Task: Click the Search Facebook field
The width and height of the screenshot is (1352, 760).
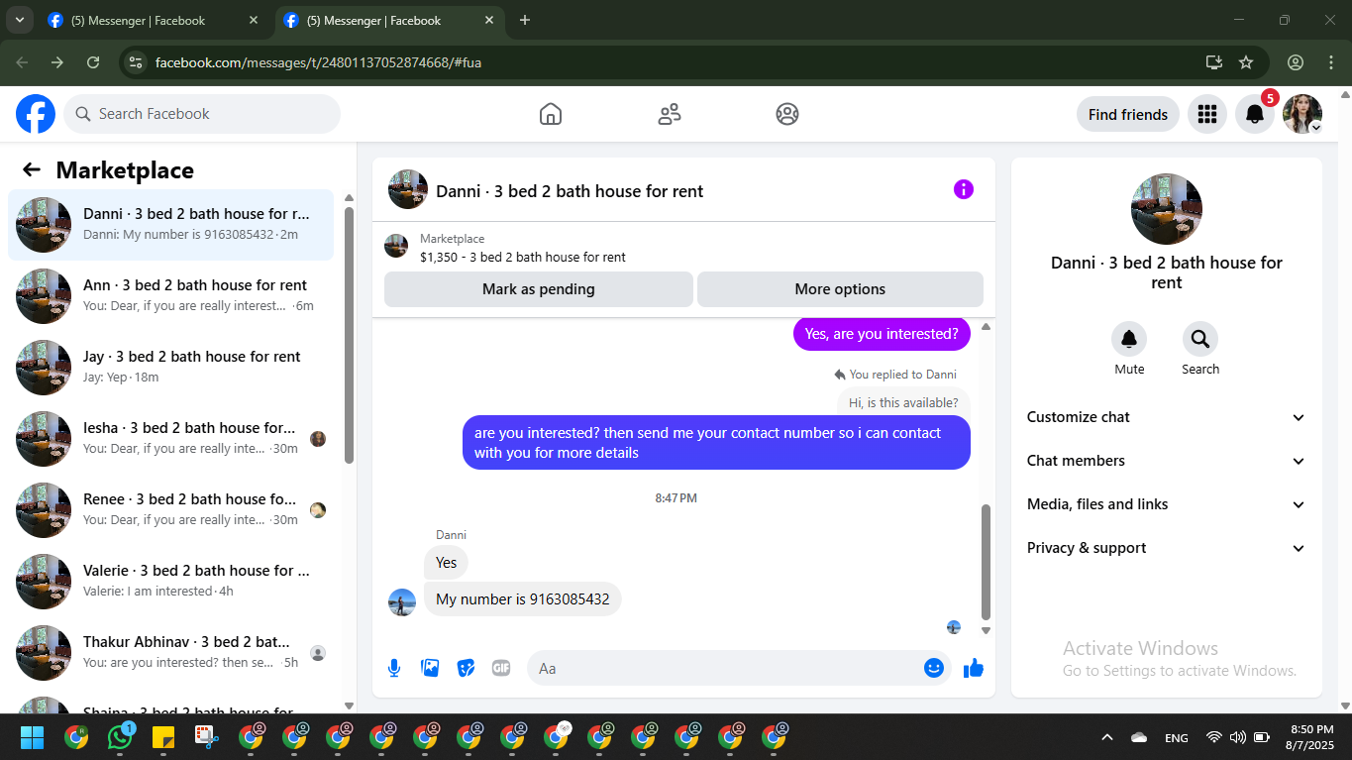Action: [202, 114]
